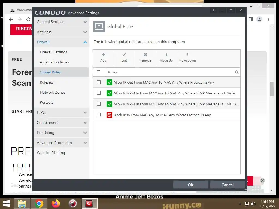
Task: Open Google Chrome from the taskbar
Action: (39, 204)
